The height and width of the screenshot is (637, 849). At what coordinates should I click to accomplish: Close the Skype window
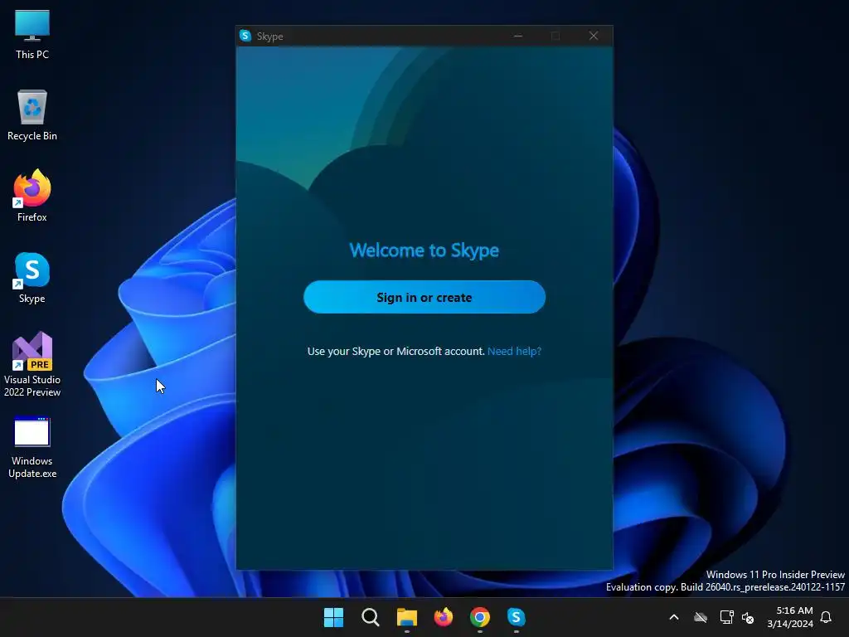pyautogui.click(x=594, y=36)
